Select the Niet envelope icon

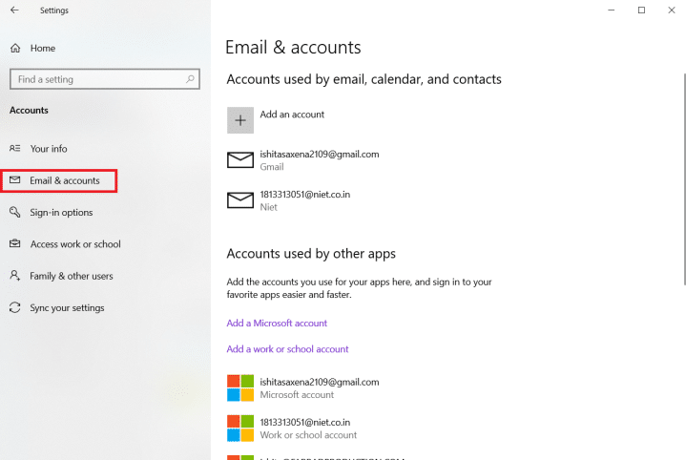[240, 199]
